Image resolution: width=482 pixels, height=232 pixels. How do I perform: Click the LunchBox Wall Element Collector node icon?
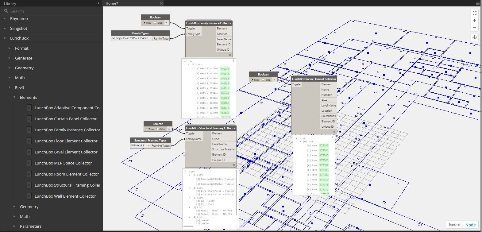29,196
